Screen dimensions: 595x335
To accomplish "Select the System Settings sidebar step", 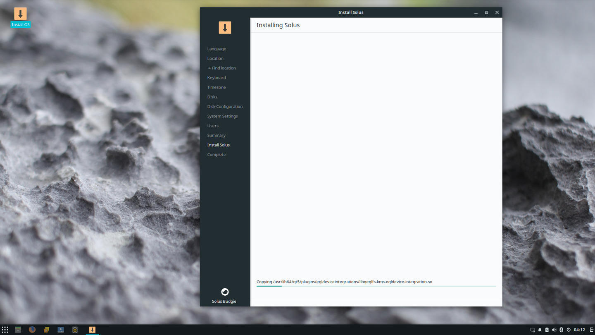I will (x=222, y=116).
